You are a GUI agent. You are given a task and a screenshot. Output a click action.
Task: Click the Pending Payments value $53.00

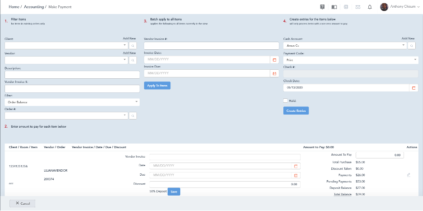click(x=361, y=181)
